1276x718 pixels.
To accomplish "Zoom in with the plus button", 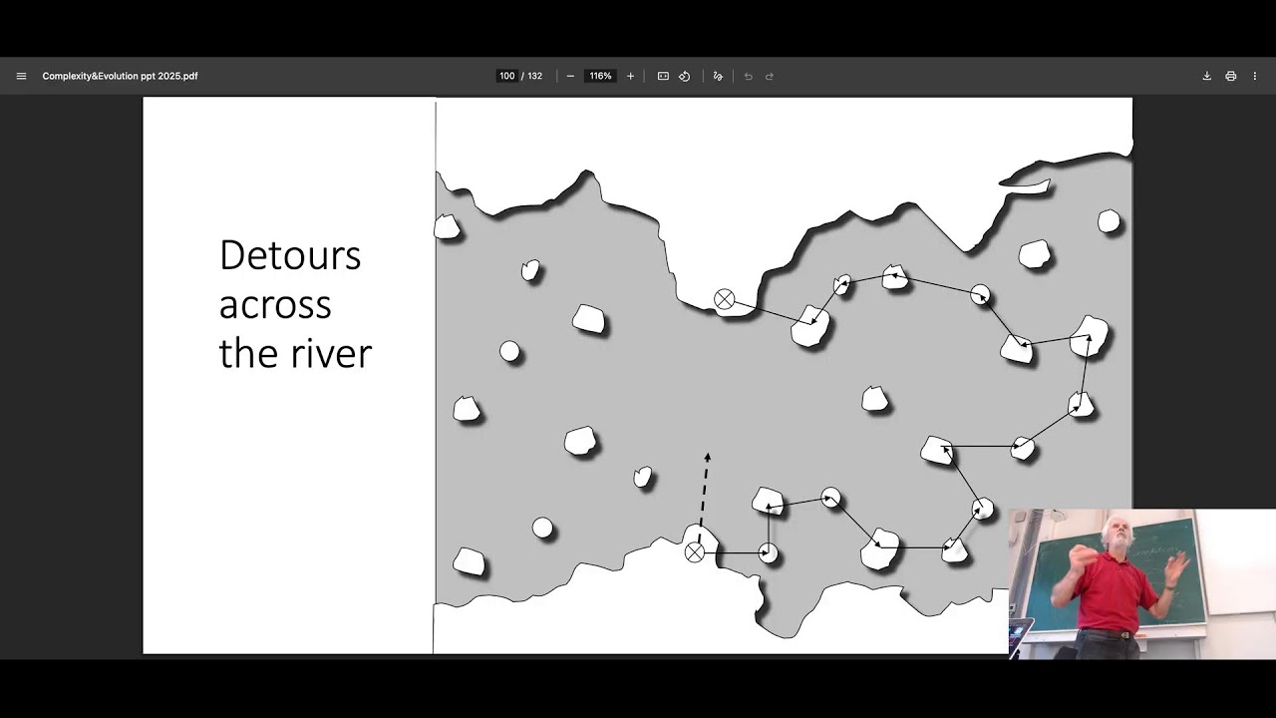I will click(630, 76).
